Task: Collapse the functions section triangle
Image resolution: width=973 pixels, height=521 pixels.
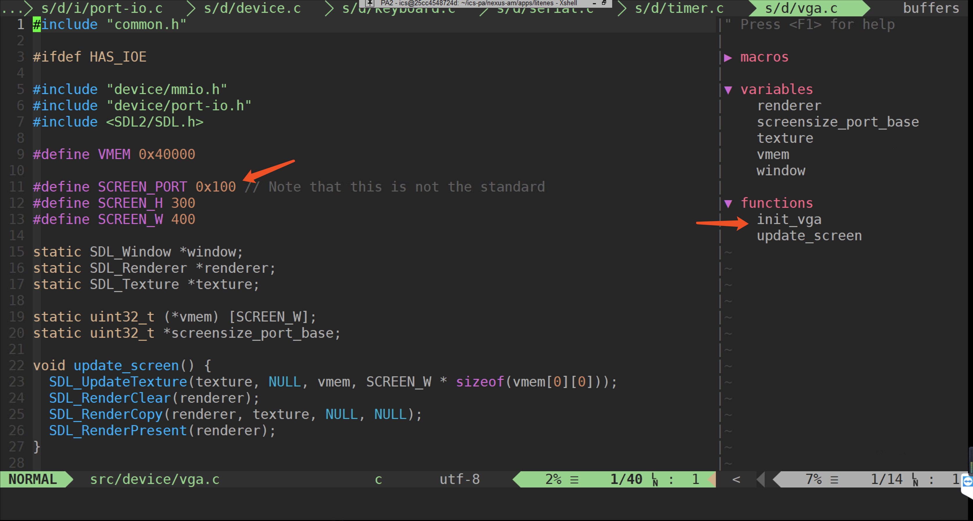Action: click(x=728, y=204)
